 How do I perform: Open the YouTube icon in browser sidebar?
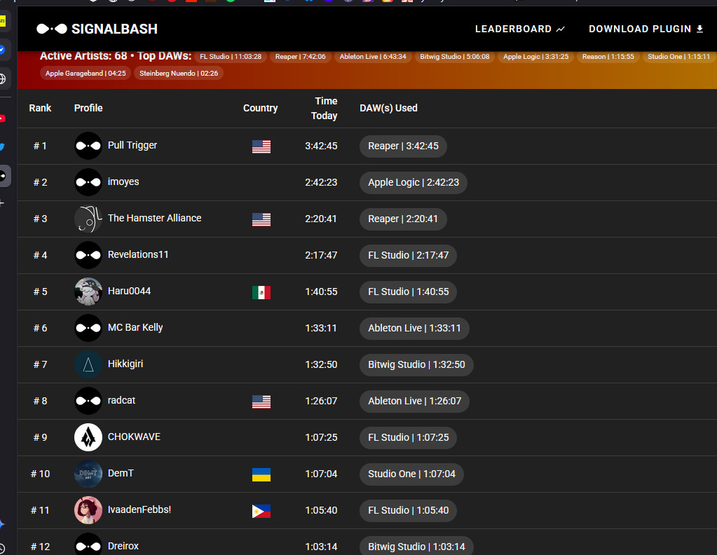pos(2,118)
